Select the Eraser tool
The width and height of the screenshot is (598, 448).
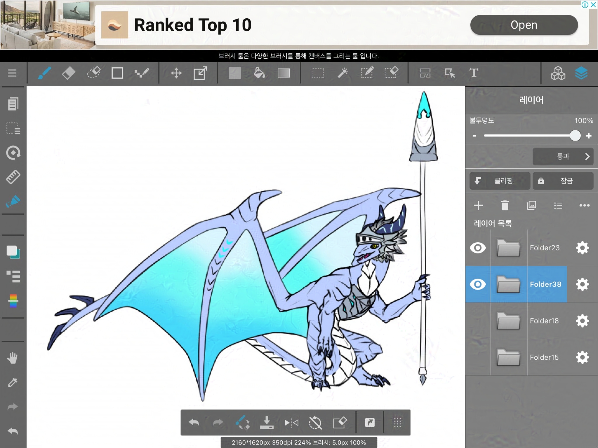[68, 73]
